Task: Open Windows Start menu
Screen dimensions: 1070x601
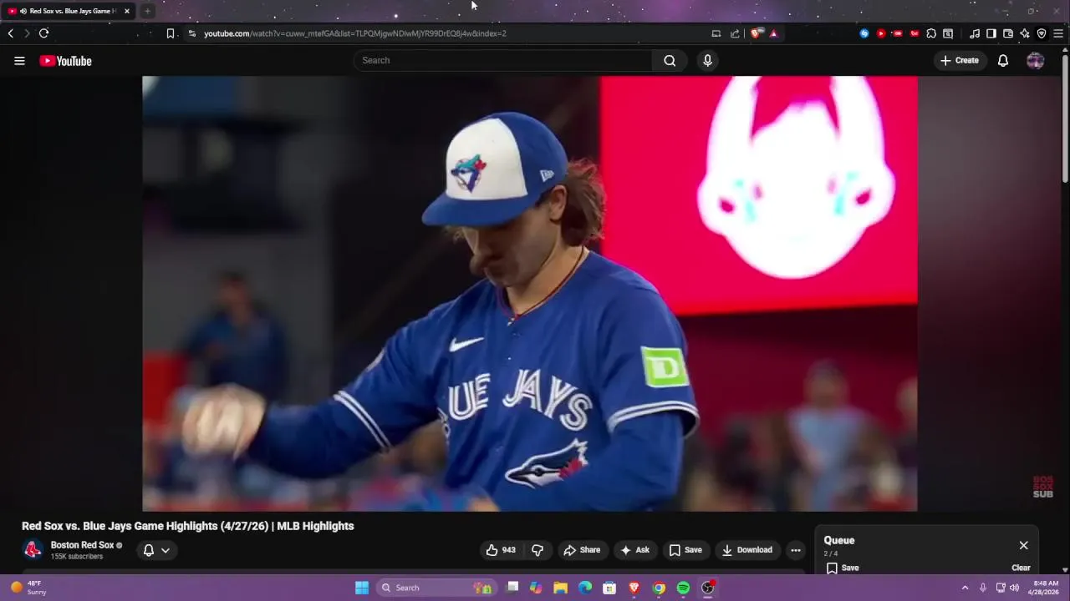Action: coord(362,588)
